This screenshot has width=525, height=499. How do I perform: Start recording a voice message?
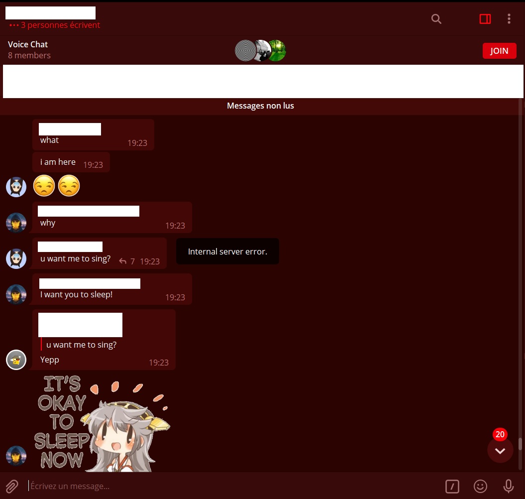[508, 486]
